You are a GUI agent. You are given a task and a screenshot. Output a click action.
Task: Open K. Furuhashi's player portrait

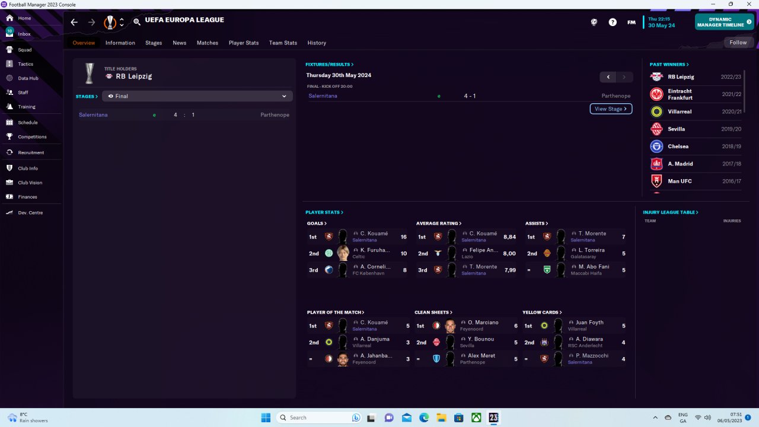coord(343,253)
